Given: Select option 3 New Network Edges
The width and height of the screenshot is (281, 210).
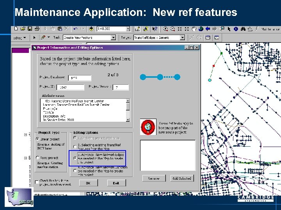Looking at the screenshot, I should [75, 158].
